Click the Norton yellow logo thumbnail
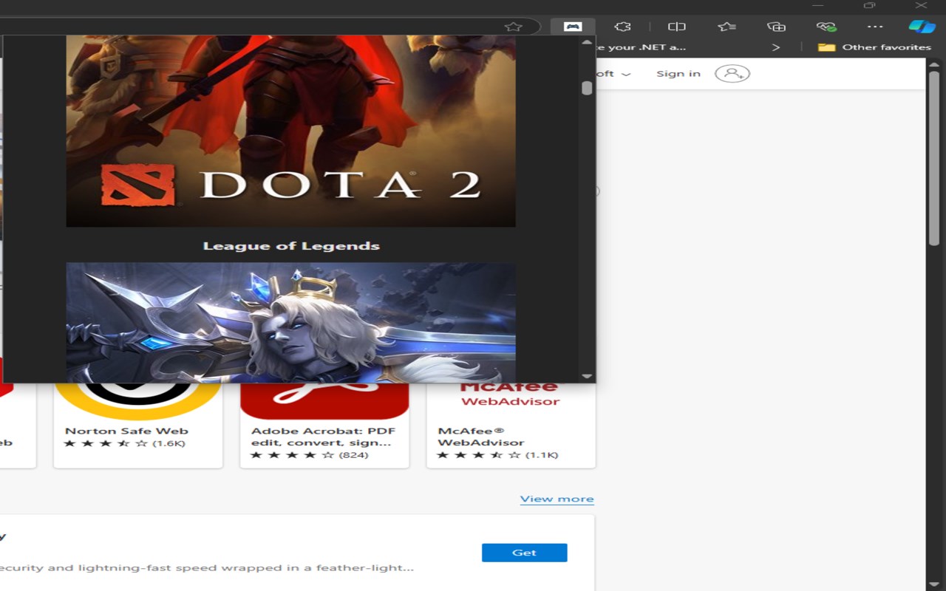946x591 pixels. [x=138, y=401]
